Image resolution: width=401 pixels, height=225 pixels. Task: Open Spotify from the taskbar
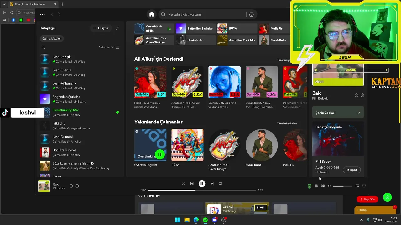tap(205, 220)
